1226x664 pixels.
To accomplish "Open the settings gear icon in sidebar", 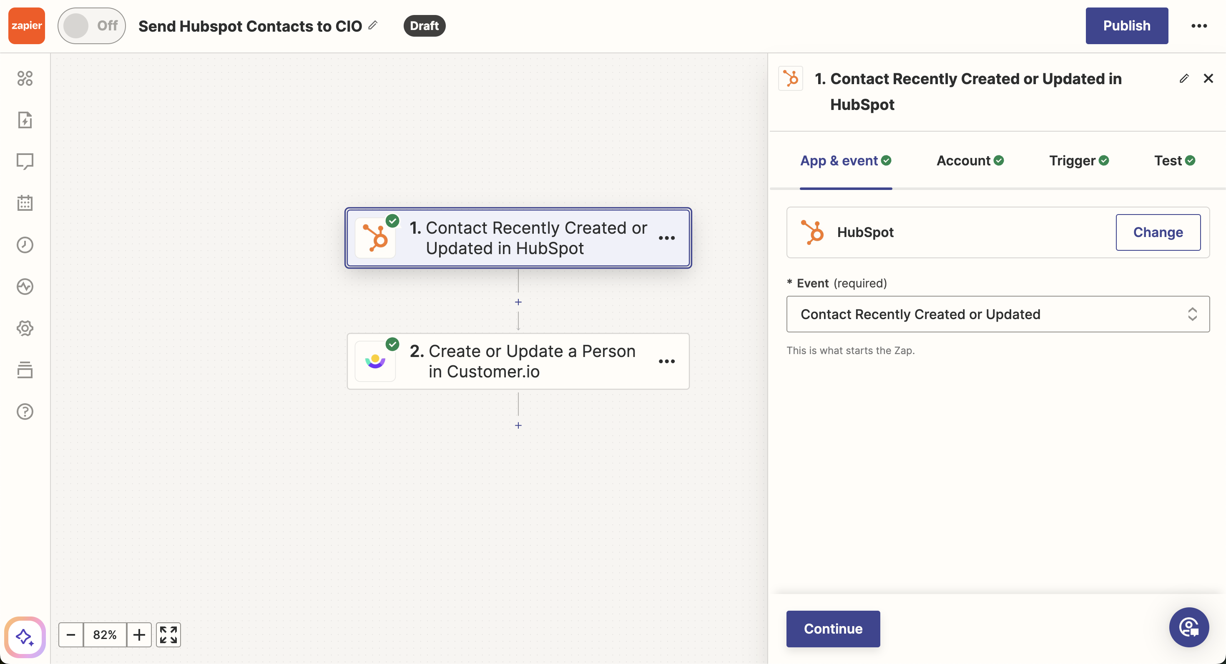I will tap(25, 328).
